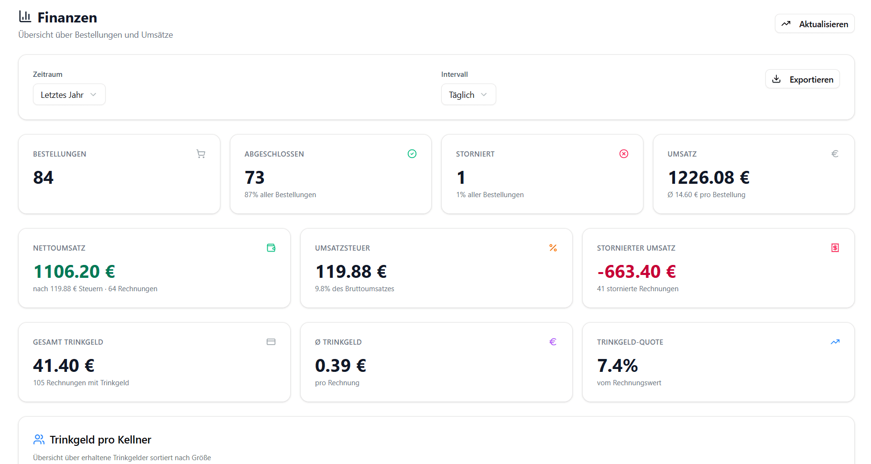Click the gray euro icon in Umsatz card
The height and width of the screenshot is (464, 871).
click(835, 154)
